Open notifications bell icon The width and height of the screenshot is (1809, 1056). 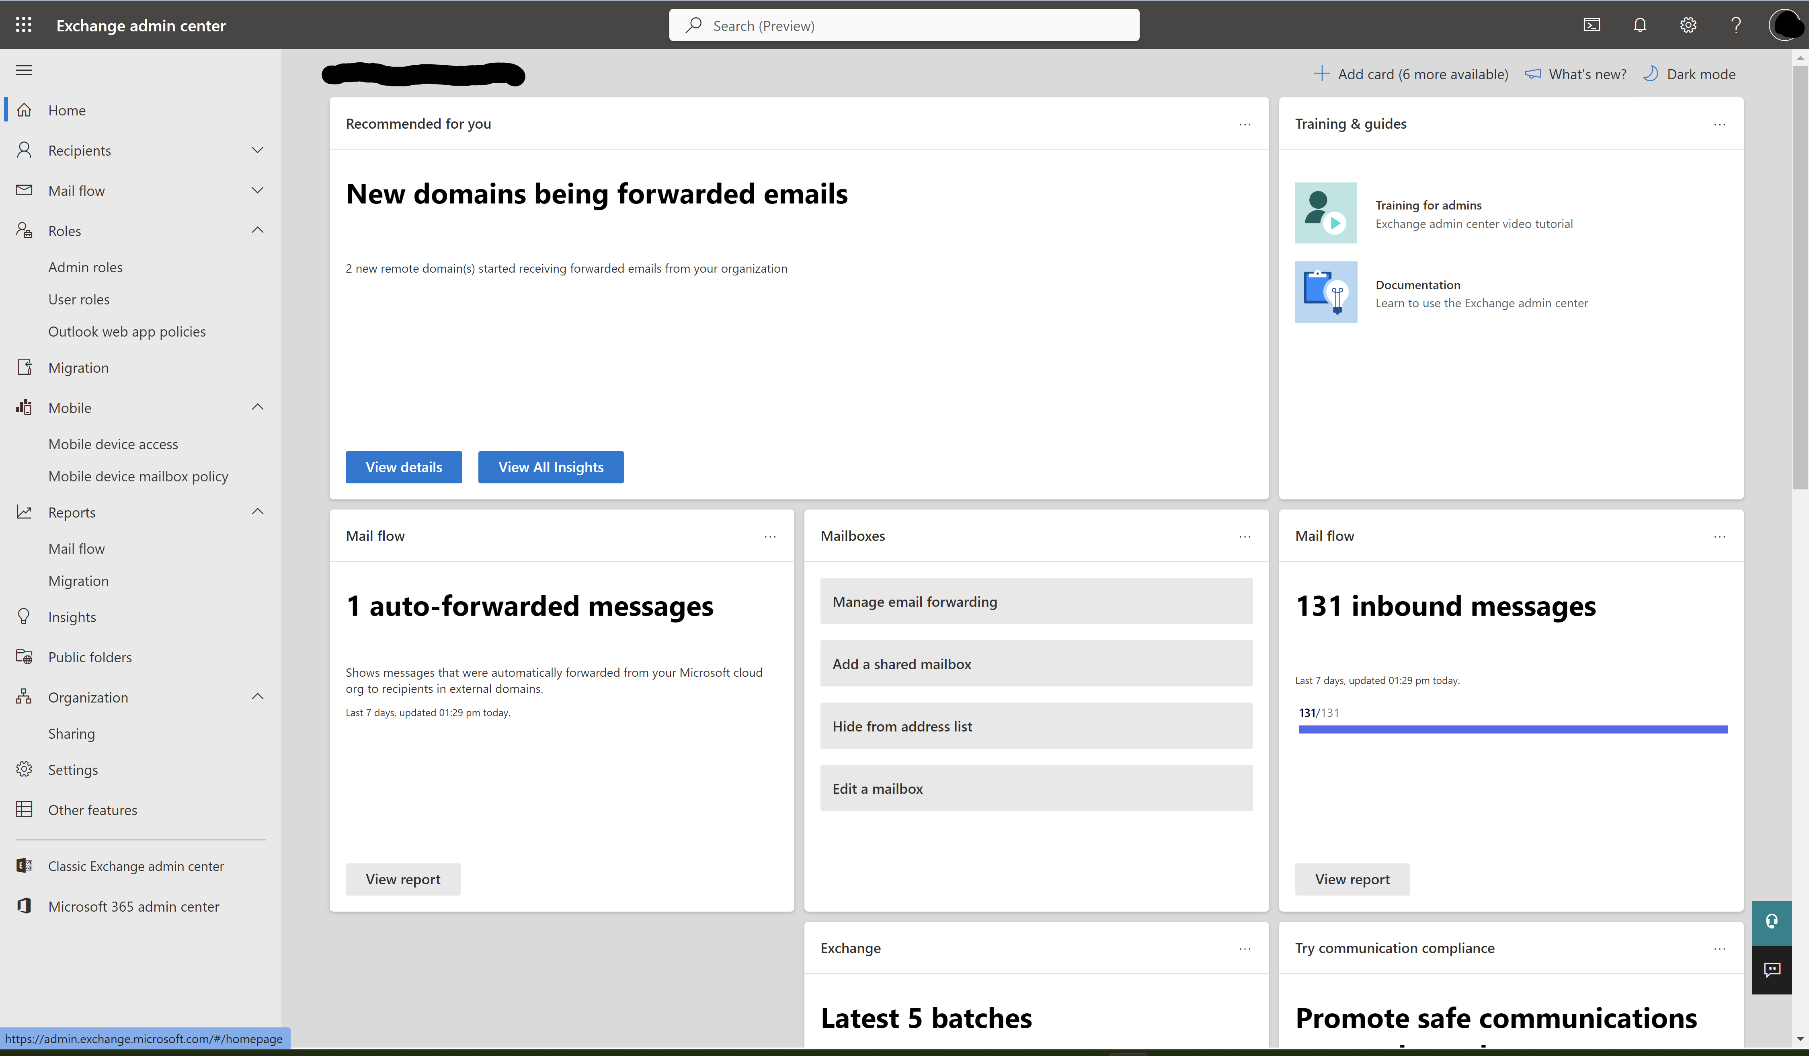[x=1640, y=25]
